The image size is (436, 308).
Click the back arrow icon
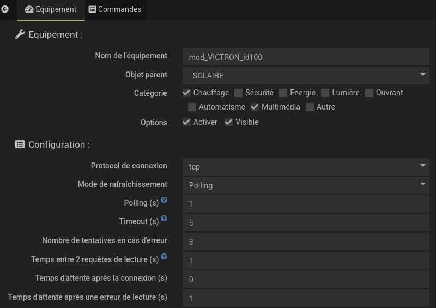pyautogui.click(x=5, y=9)
